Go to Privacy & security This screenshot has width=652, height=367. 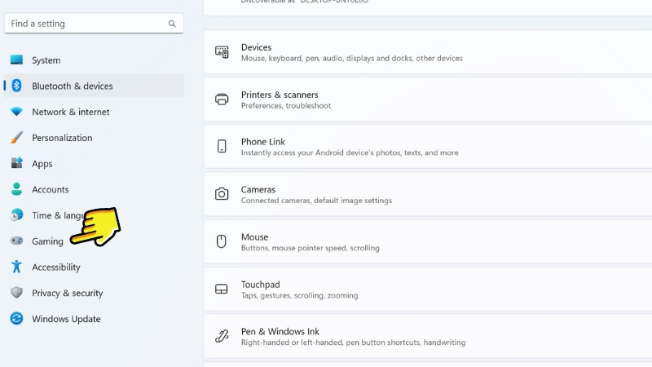[x=94, y=293]
